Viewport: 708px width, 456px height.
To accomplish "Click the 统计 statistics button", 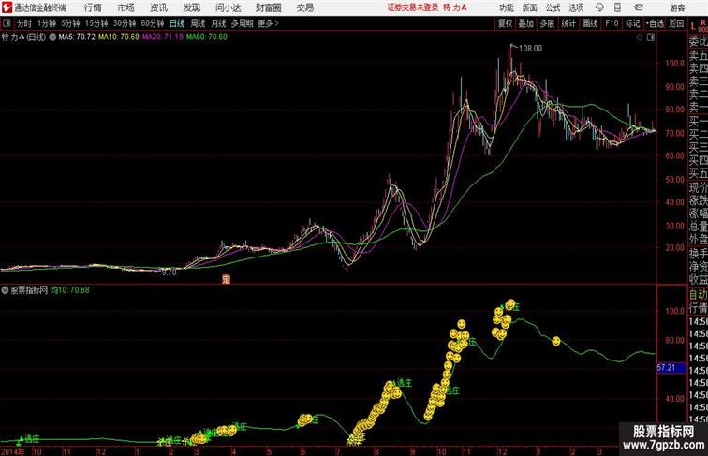I will [568, 23].
